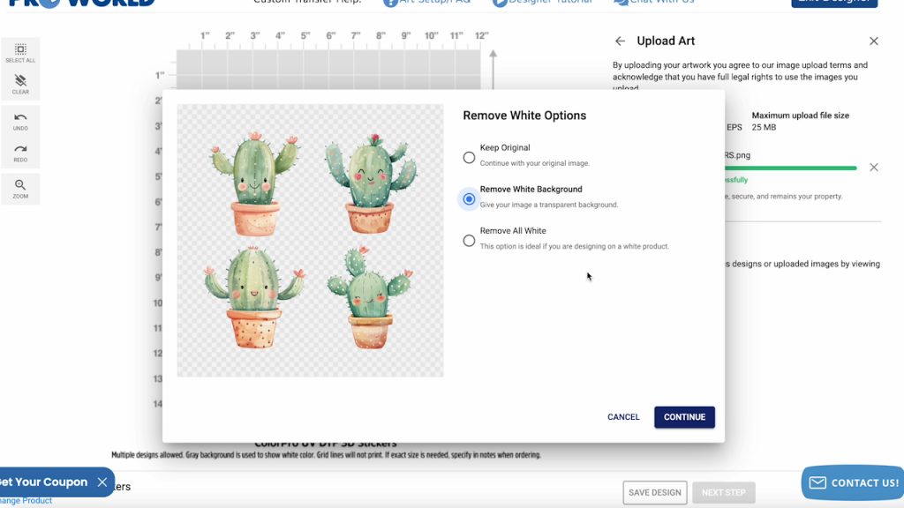
Task: Go back with Upload Art arrow
Action: [620, 41]
